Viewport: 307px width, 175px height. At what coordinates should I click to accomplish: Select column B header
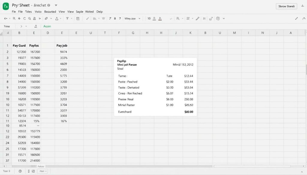pos(19,33)
